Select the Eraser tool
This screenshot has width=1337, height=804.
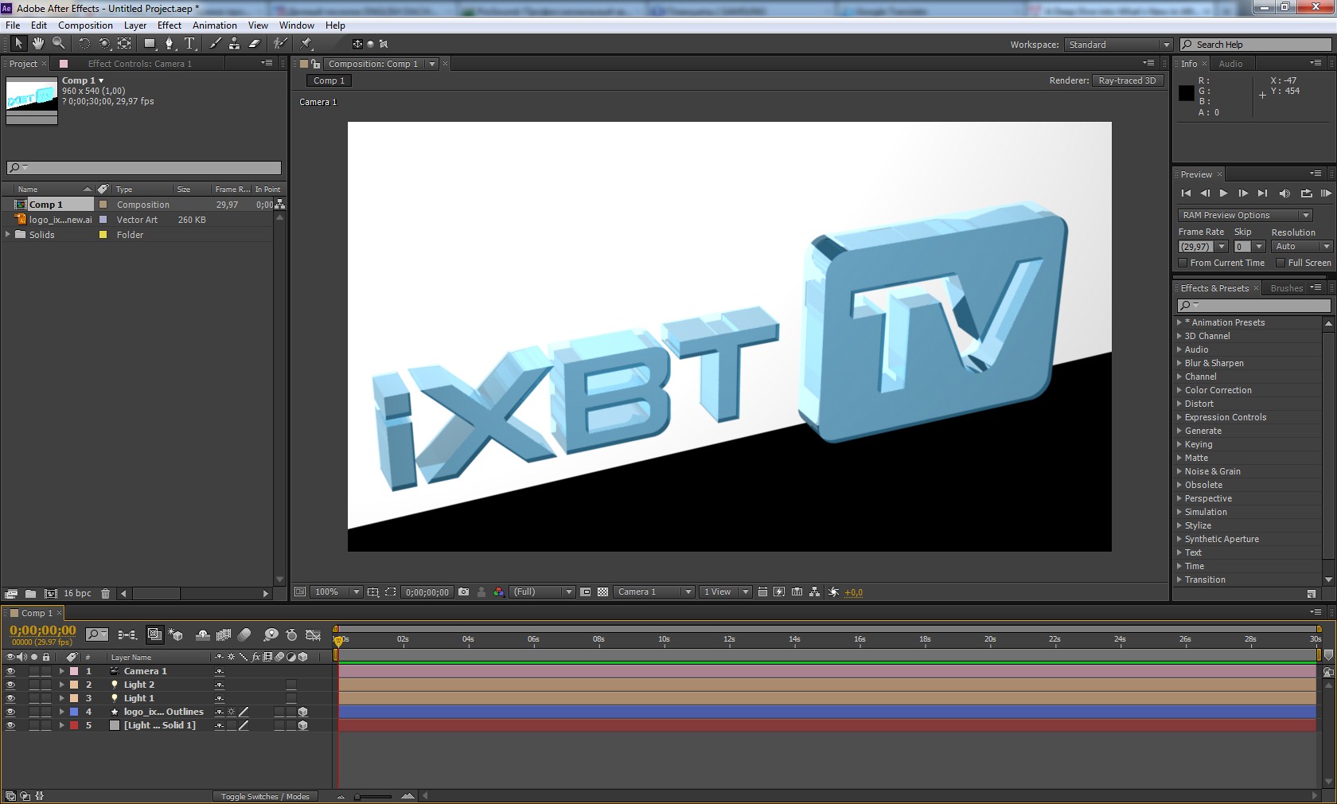click(255, 44)
